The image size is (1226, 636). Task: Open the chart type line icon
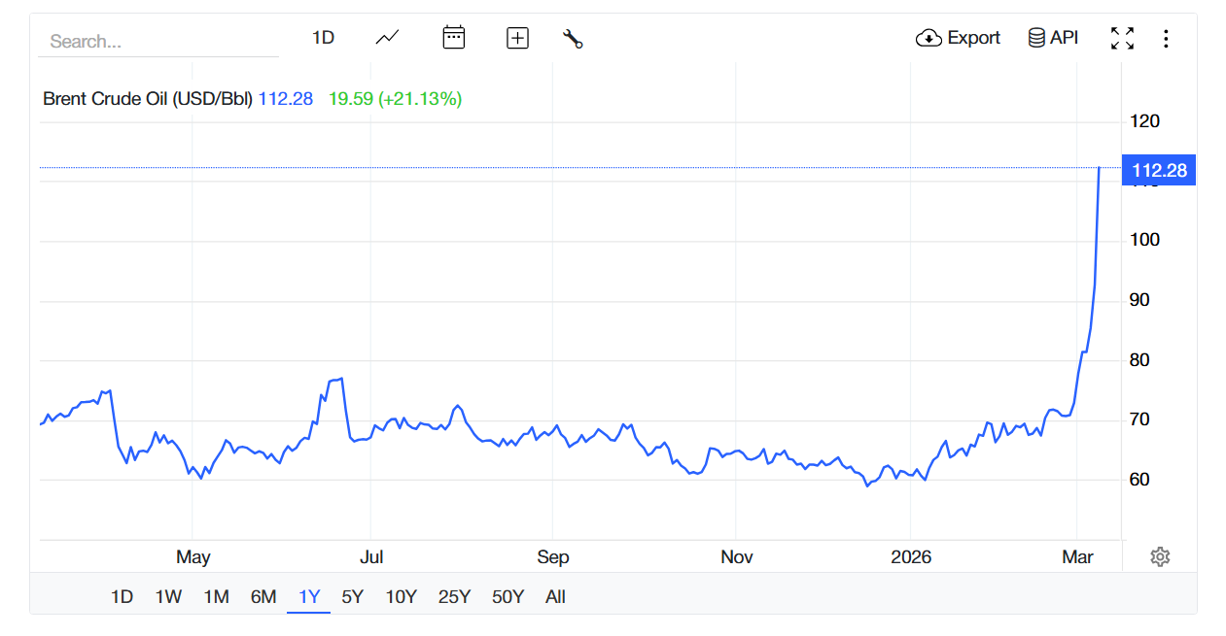pos(387,38)
